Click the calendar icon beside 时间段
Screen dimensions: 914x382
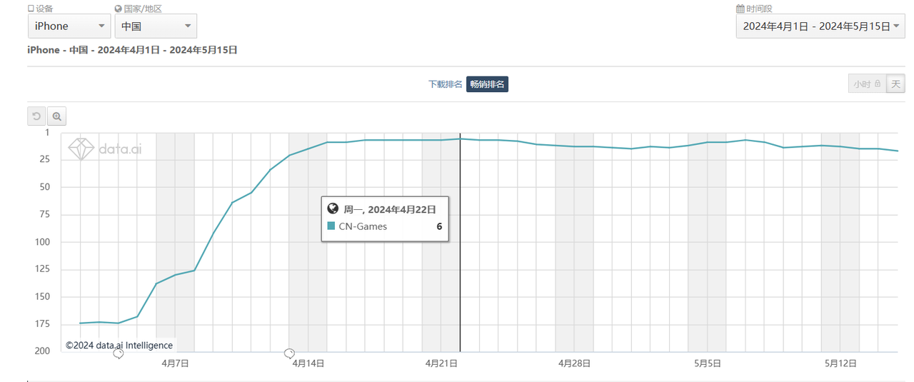[x=740, y=9]
